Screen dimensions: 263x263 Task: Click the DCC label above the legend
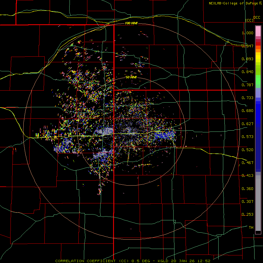(257, 18)
